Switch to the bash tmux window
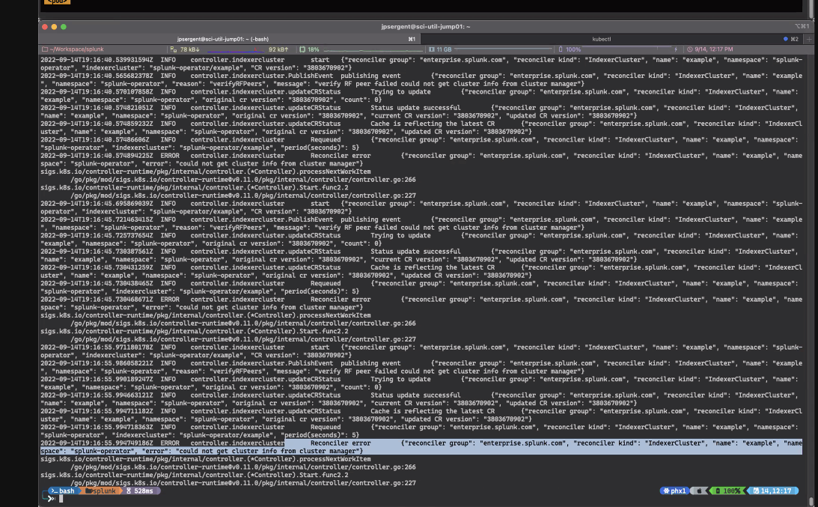818x507 pixels. (65, 493)
